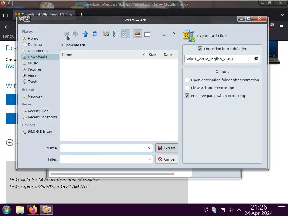288x216 pixels.
Task: Expand the plus circle section on webpage
Action: [x=10, y=142]
